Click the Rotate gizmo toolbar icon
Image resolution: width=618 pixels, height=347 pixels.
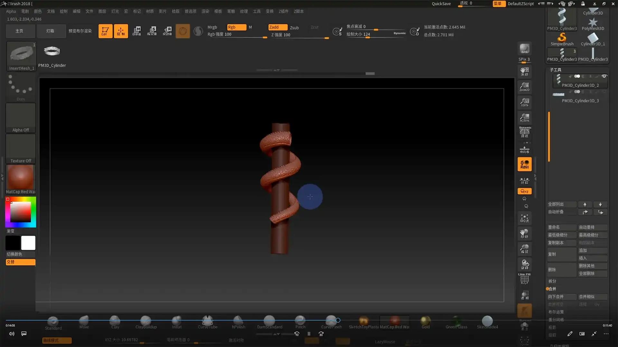pos(167,31)
